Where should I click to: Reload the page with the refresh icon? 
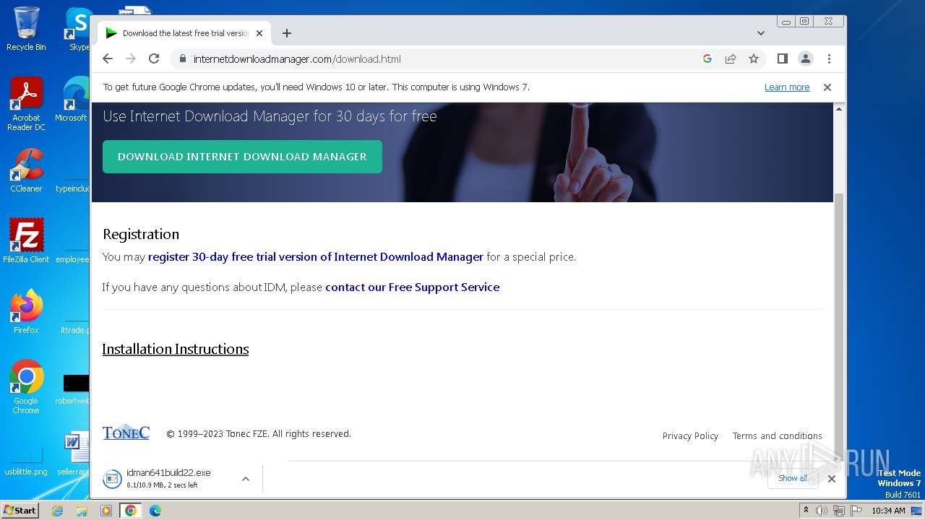154,58
